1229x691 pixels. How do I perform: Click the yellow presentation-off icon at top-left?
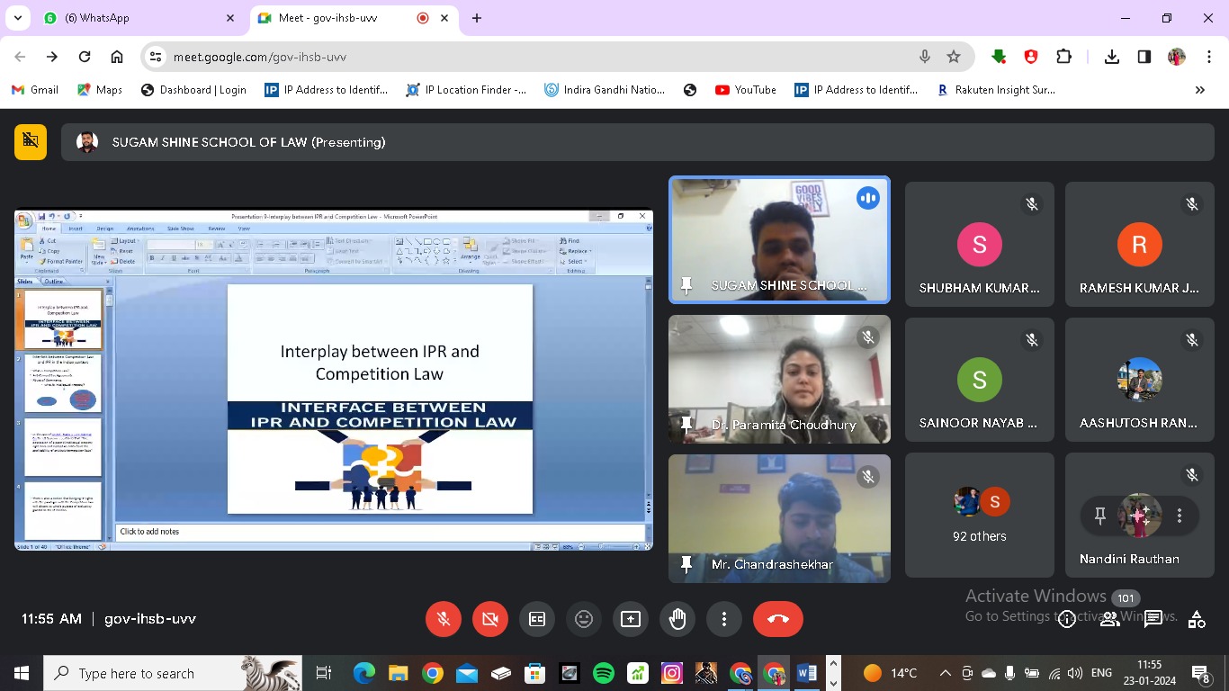tap(31, 141)
